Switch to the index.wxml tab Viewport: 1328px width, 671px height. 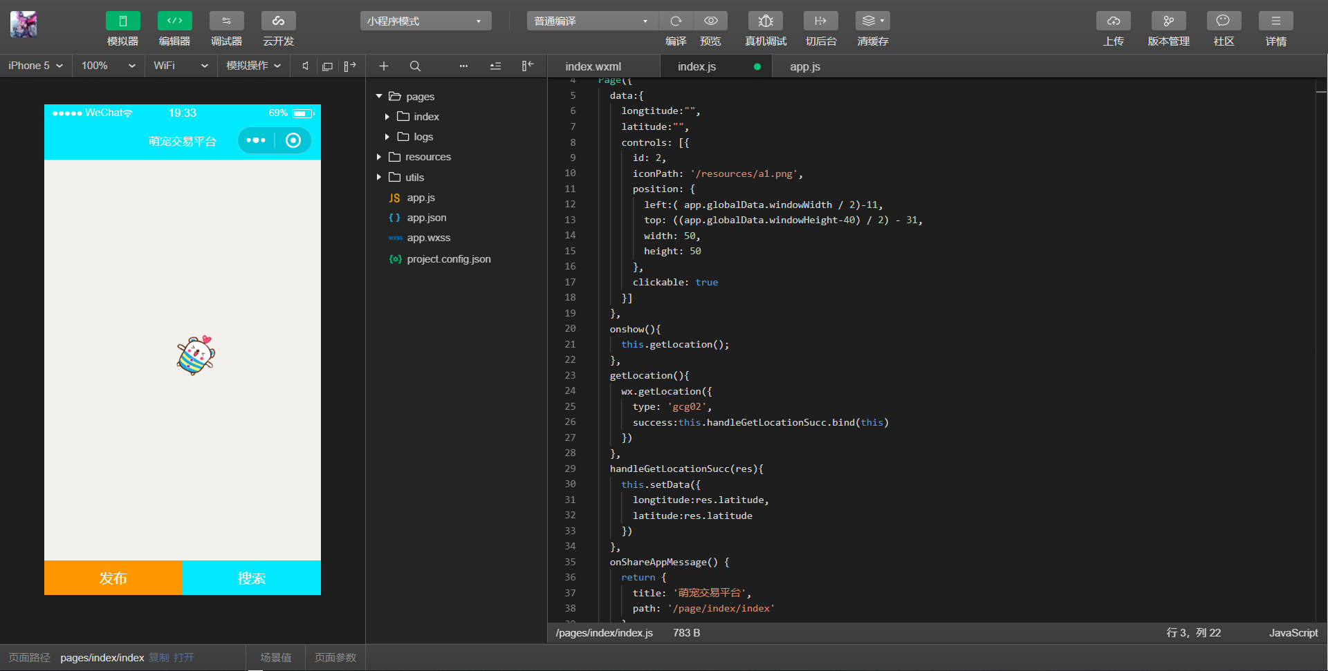(x=593, y=67)
